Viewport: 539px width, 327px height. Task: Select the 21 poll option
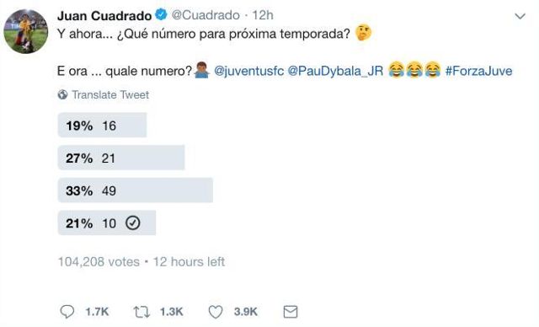point(121,158)
